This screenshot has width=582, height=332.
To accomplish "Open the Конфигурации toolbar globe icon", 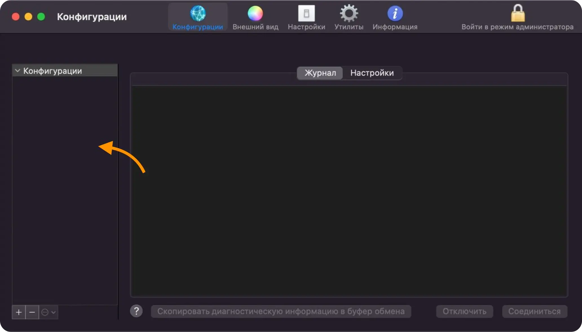I will [x=198, y=13].
